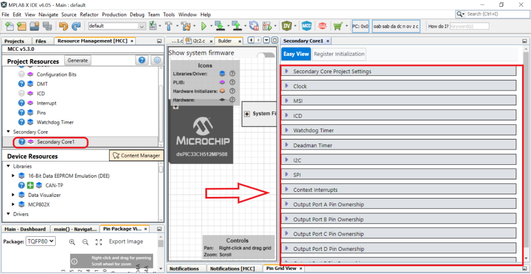Click the Debug Project icon
Screen dimensions: 531x274
point(268,26)
